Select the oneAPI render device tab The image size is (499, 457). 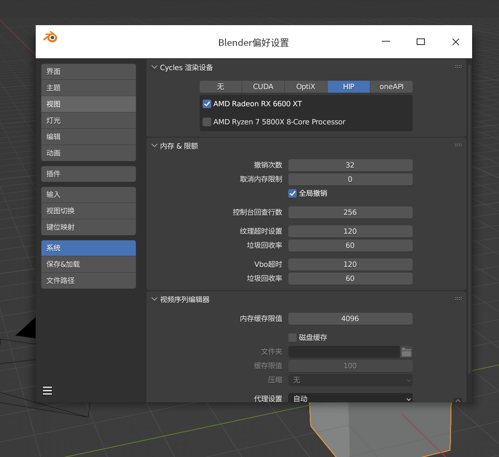[x=391, y=86]
